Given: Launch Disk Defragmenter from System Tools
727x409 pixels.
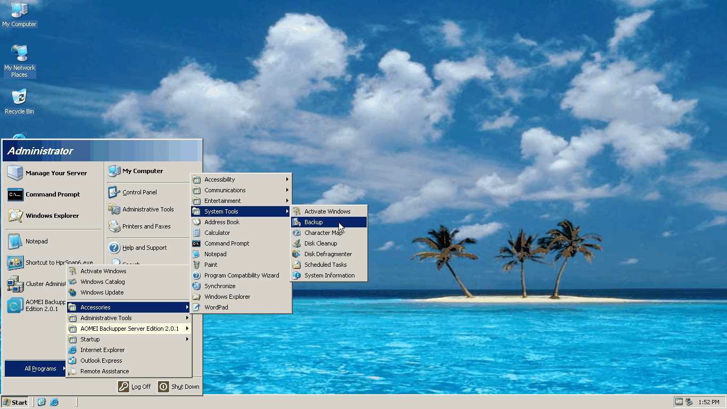Looking at the screenshot, I should 328,254.
